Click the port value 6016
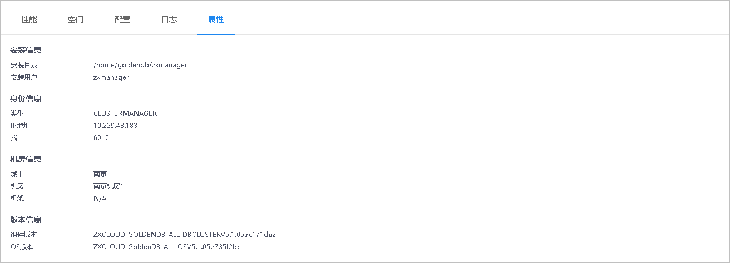Image resolution: width=730 pixels, height=263 pixels. (101, 137)
